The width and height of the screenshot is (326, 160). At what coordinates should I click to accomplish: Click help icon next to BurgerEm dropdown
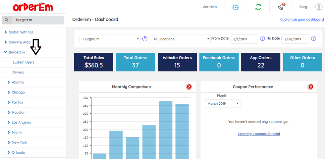(145, 39)
